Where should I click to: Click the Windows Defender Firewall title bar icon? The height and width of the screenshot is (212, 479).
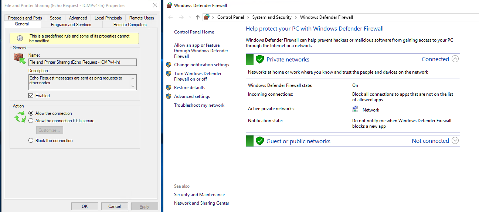pyautogui.click(x=169, y=6)
